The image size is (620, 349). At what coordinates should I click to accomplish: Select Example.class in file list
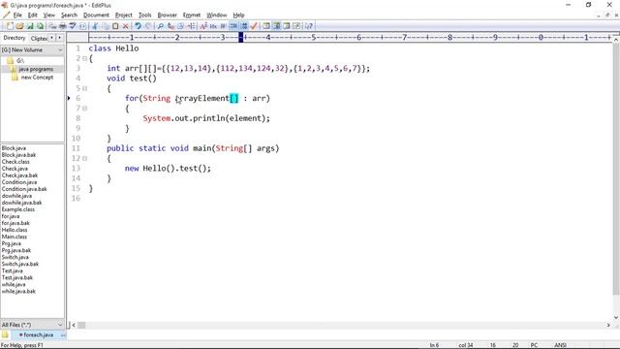17,209
